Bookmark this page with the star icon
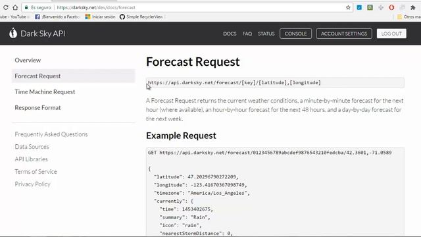Image resolution: width=421 pixels, height=237 pixels. pos(348,7)
